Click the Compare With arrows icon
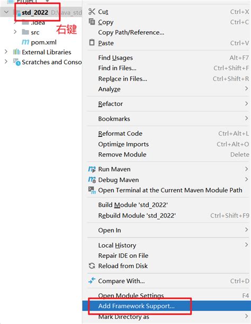 click(92, 281)
